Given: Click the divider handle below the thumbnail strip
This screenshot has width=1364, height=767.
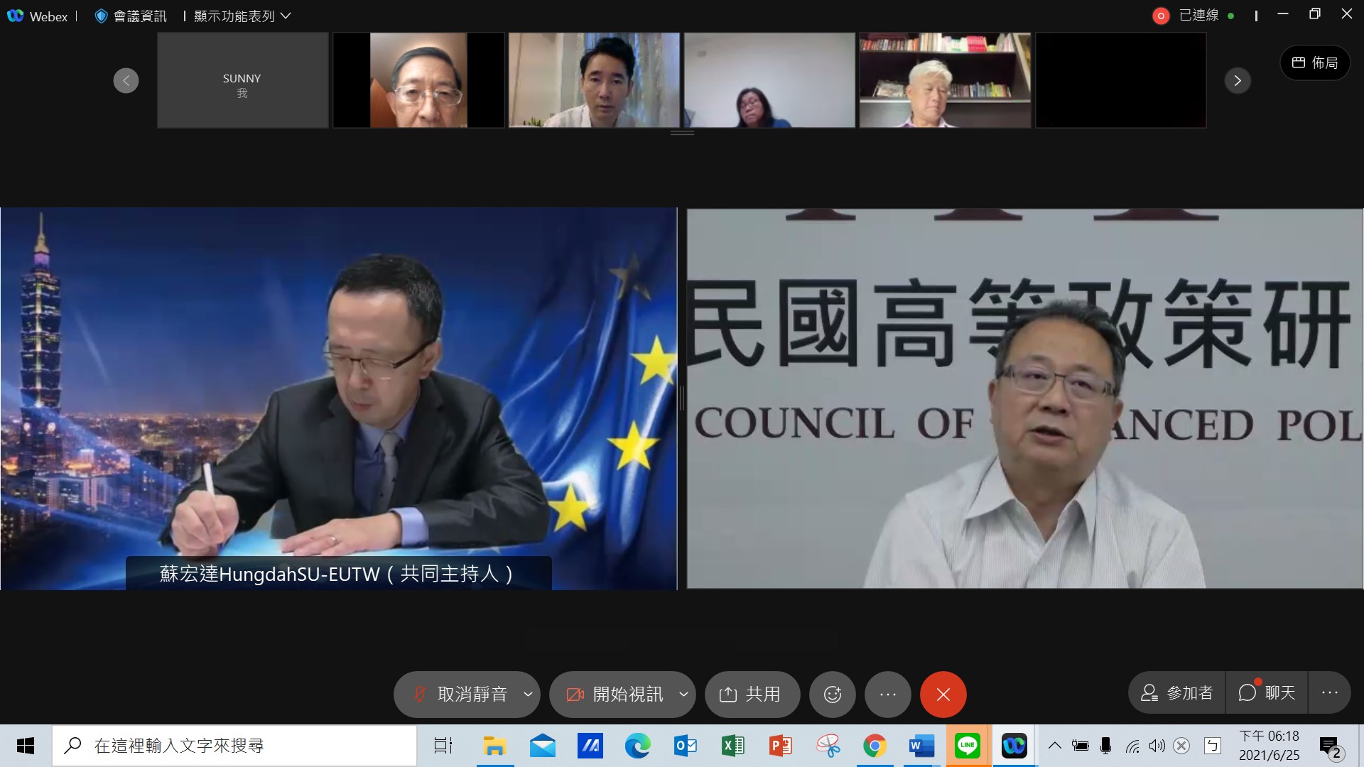Looking at the screenshot, I should (x=682, y=133).
